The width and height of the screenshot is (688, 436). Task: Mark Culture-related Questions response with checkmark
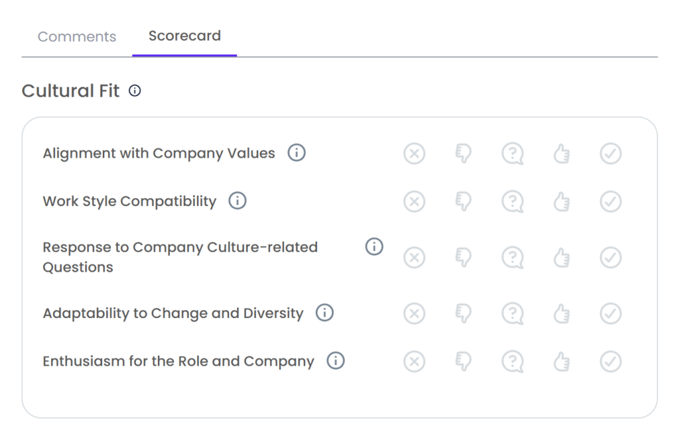pos(611,257)
